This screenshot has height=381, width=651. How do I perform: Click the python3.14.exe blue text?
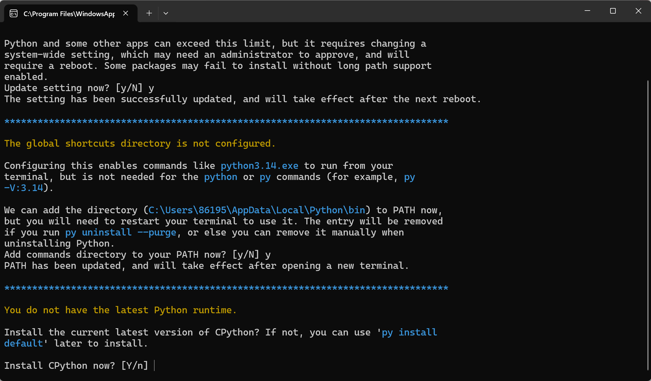[x=259, y=166]
